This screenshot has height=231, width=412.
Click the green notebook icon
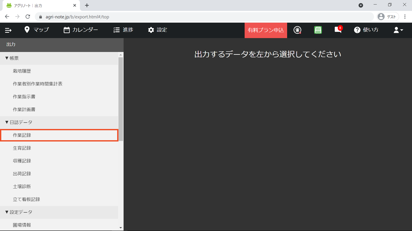point(318,30)
